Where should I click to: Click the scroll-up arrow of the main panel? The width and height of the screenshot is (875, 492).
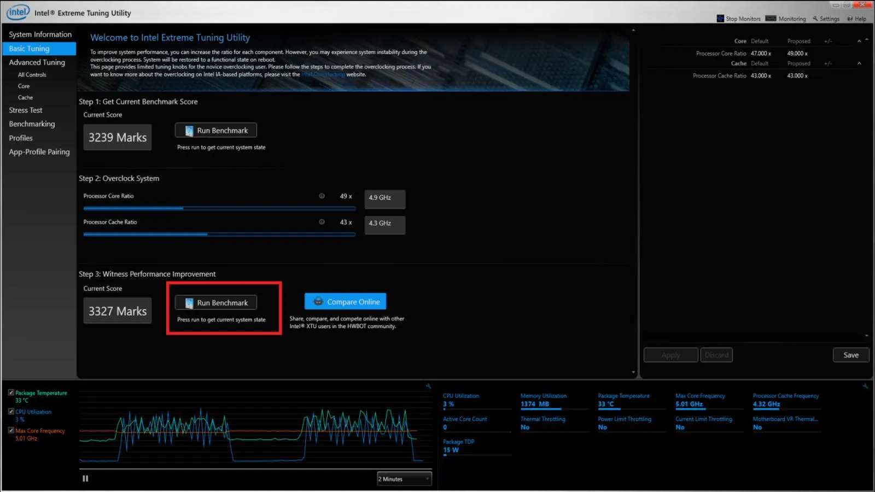[x=633, y=31]
